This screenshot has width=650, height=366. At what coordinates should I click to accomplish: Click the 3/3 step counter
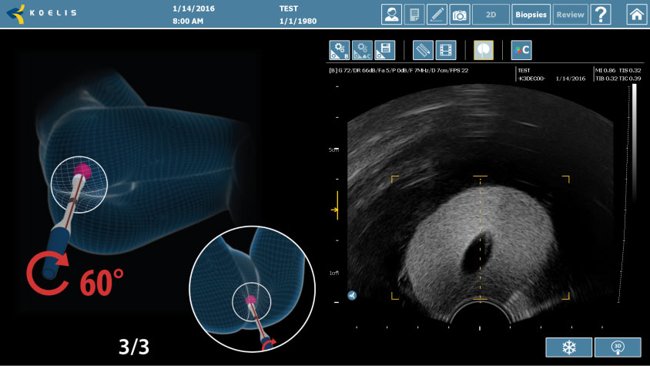tap(133, 347)
